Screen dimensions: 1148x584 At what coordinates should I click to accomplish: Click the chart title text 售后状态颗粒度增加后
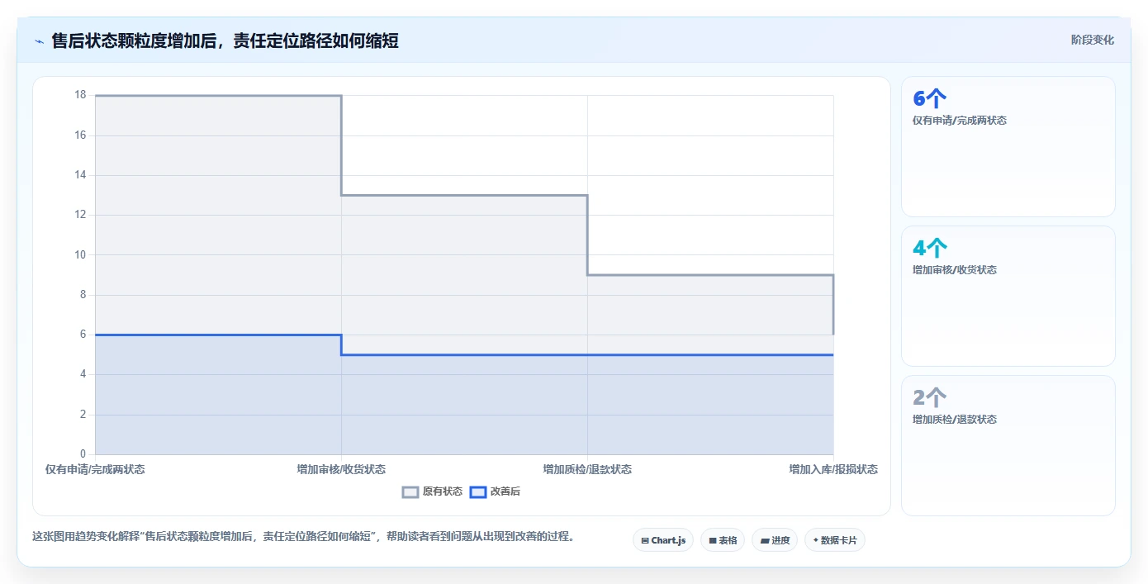click(134, 40)
